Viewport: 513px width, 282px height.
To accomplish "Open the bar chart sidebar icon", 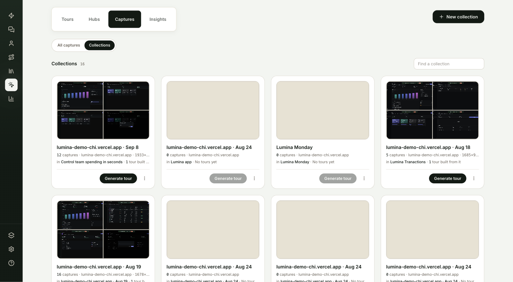I will [x=11, y=99].
